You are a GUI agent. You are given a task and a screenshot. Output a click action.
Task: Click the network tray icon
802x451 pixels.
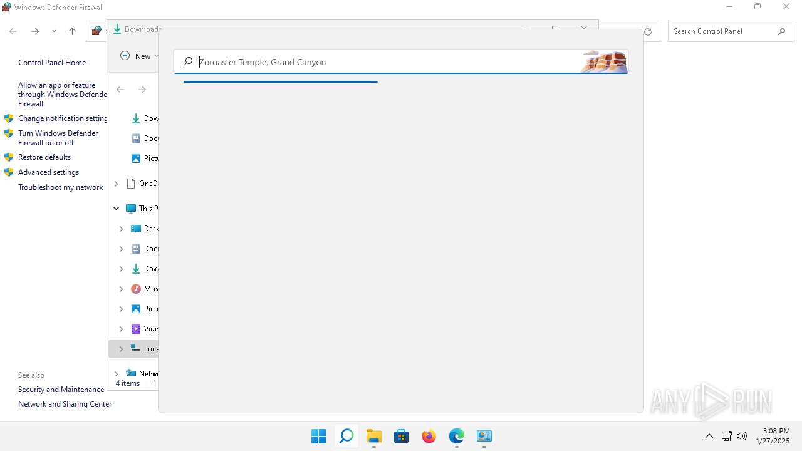click(726, 436)
